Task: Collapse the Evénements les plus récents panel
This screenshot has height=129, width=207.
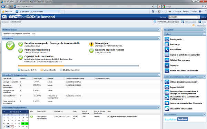Action: (159, 108)
